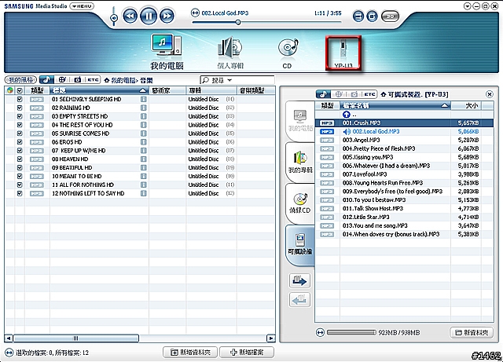503x362 pixels.
Task: Click the color wheel header icon
Action: (10, 91)
